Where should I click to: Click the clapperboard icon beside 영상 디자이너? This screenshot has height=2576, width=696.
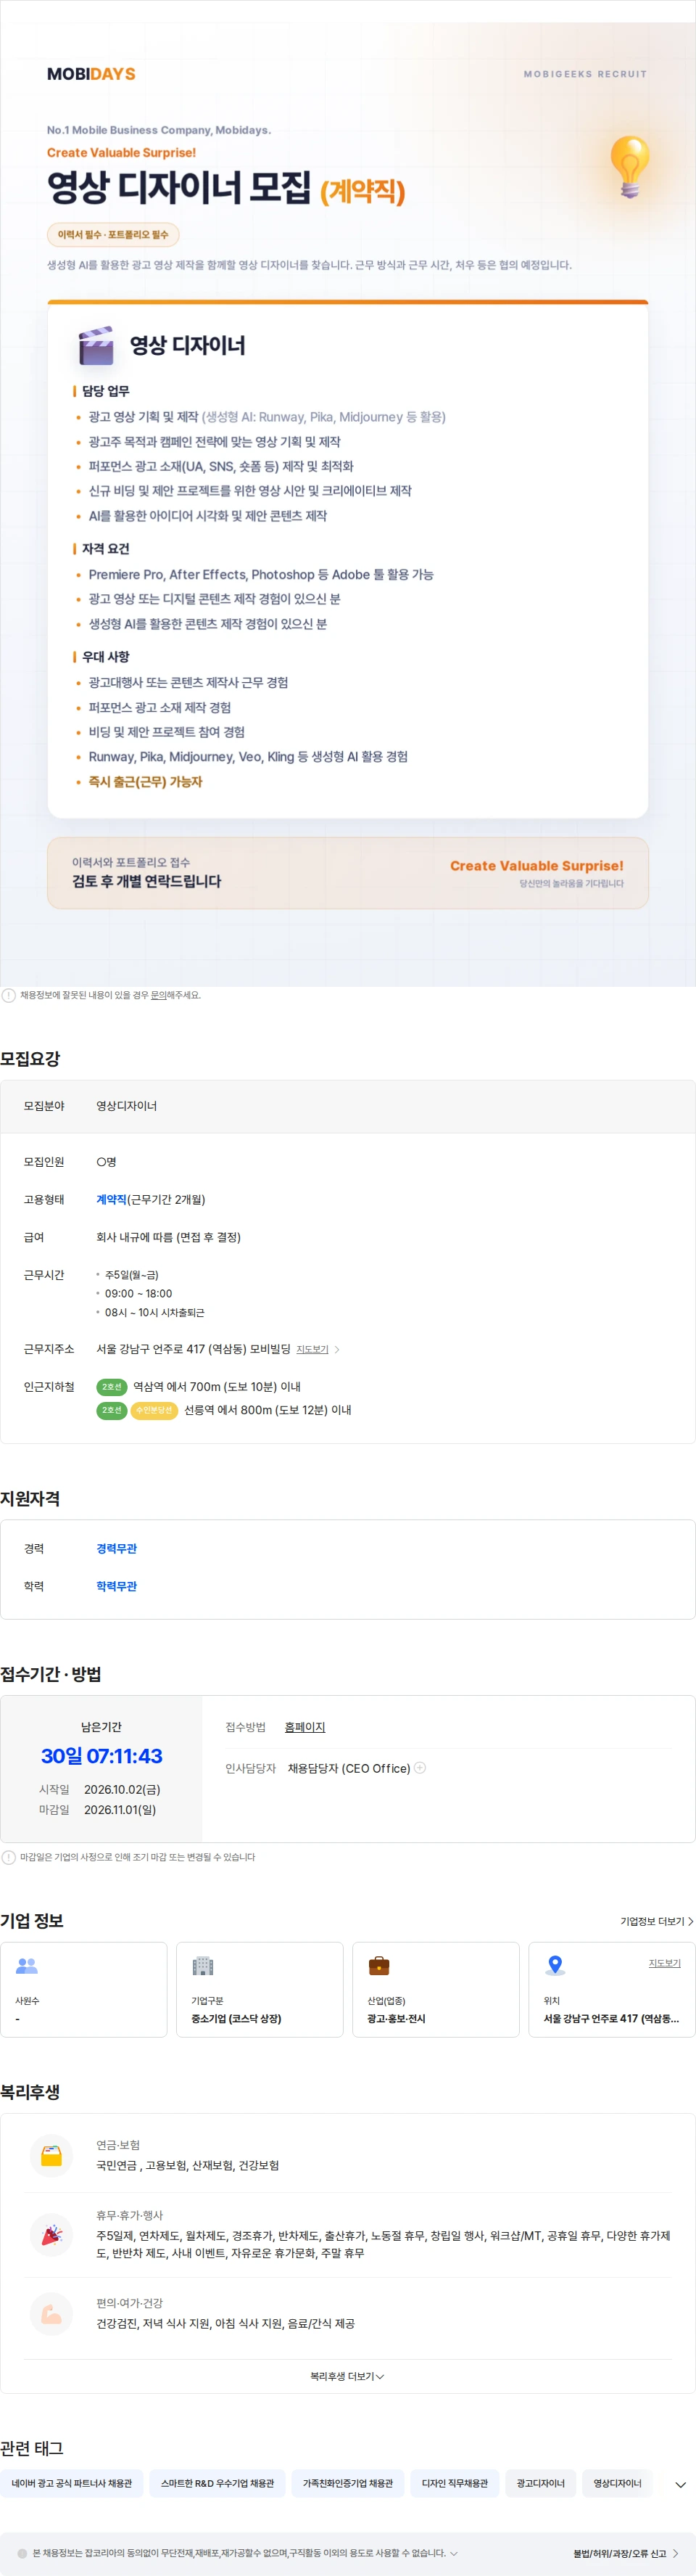click(x=97, y=346)
